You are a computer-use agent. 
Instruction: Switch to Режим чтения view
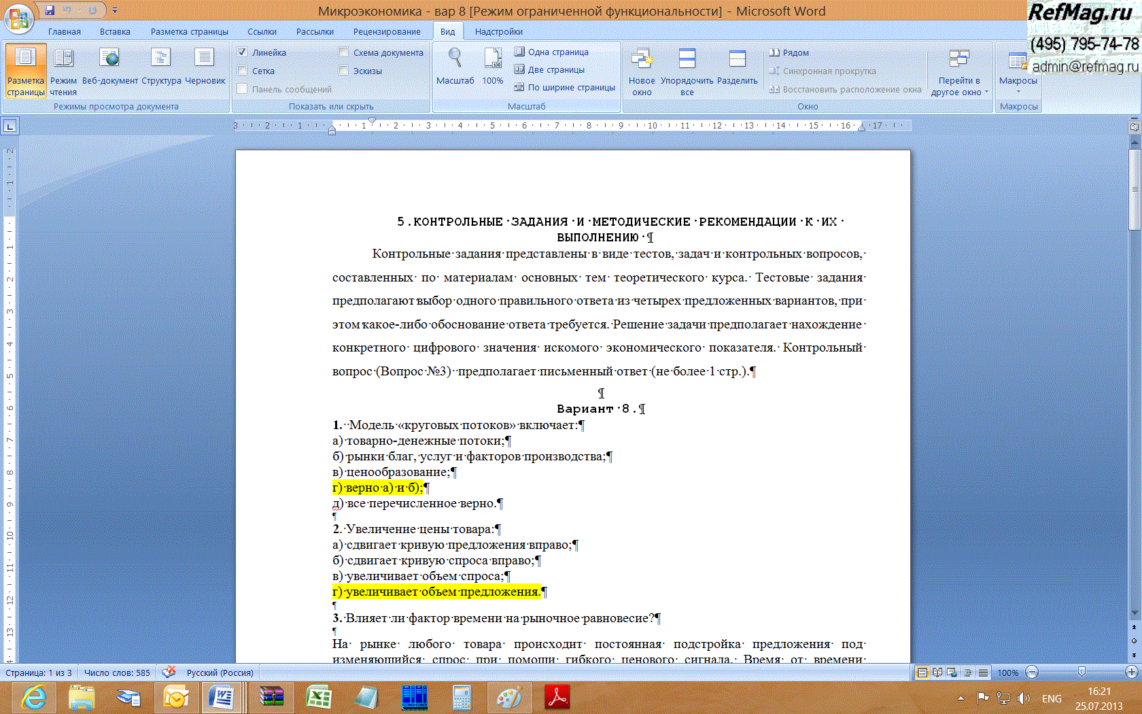coord(63,71)
